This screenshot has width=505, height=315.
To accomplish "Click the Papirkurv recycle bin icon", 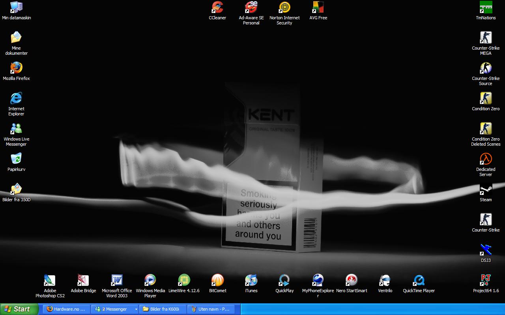I will 16,159.
